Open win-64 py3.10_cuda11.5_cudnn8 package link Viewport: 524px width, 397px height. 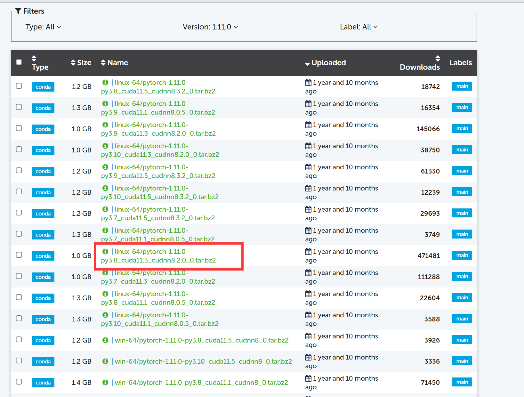pyautogui.click(x=203, y=361)
